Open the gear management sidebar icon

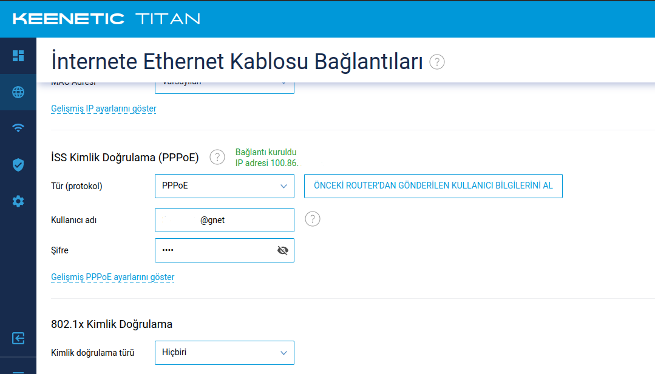pyautogui.click(x=18, y=201)
